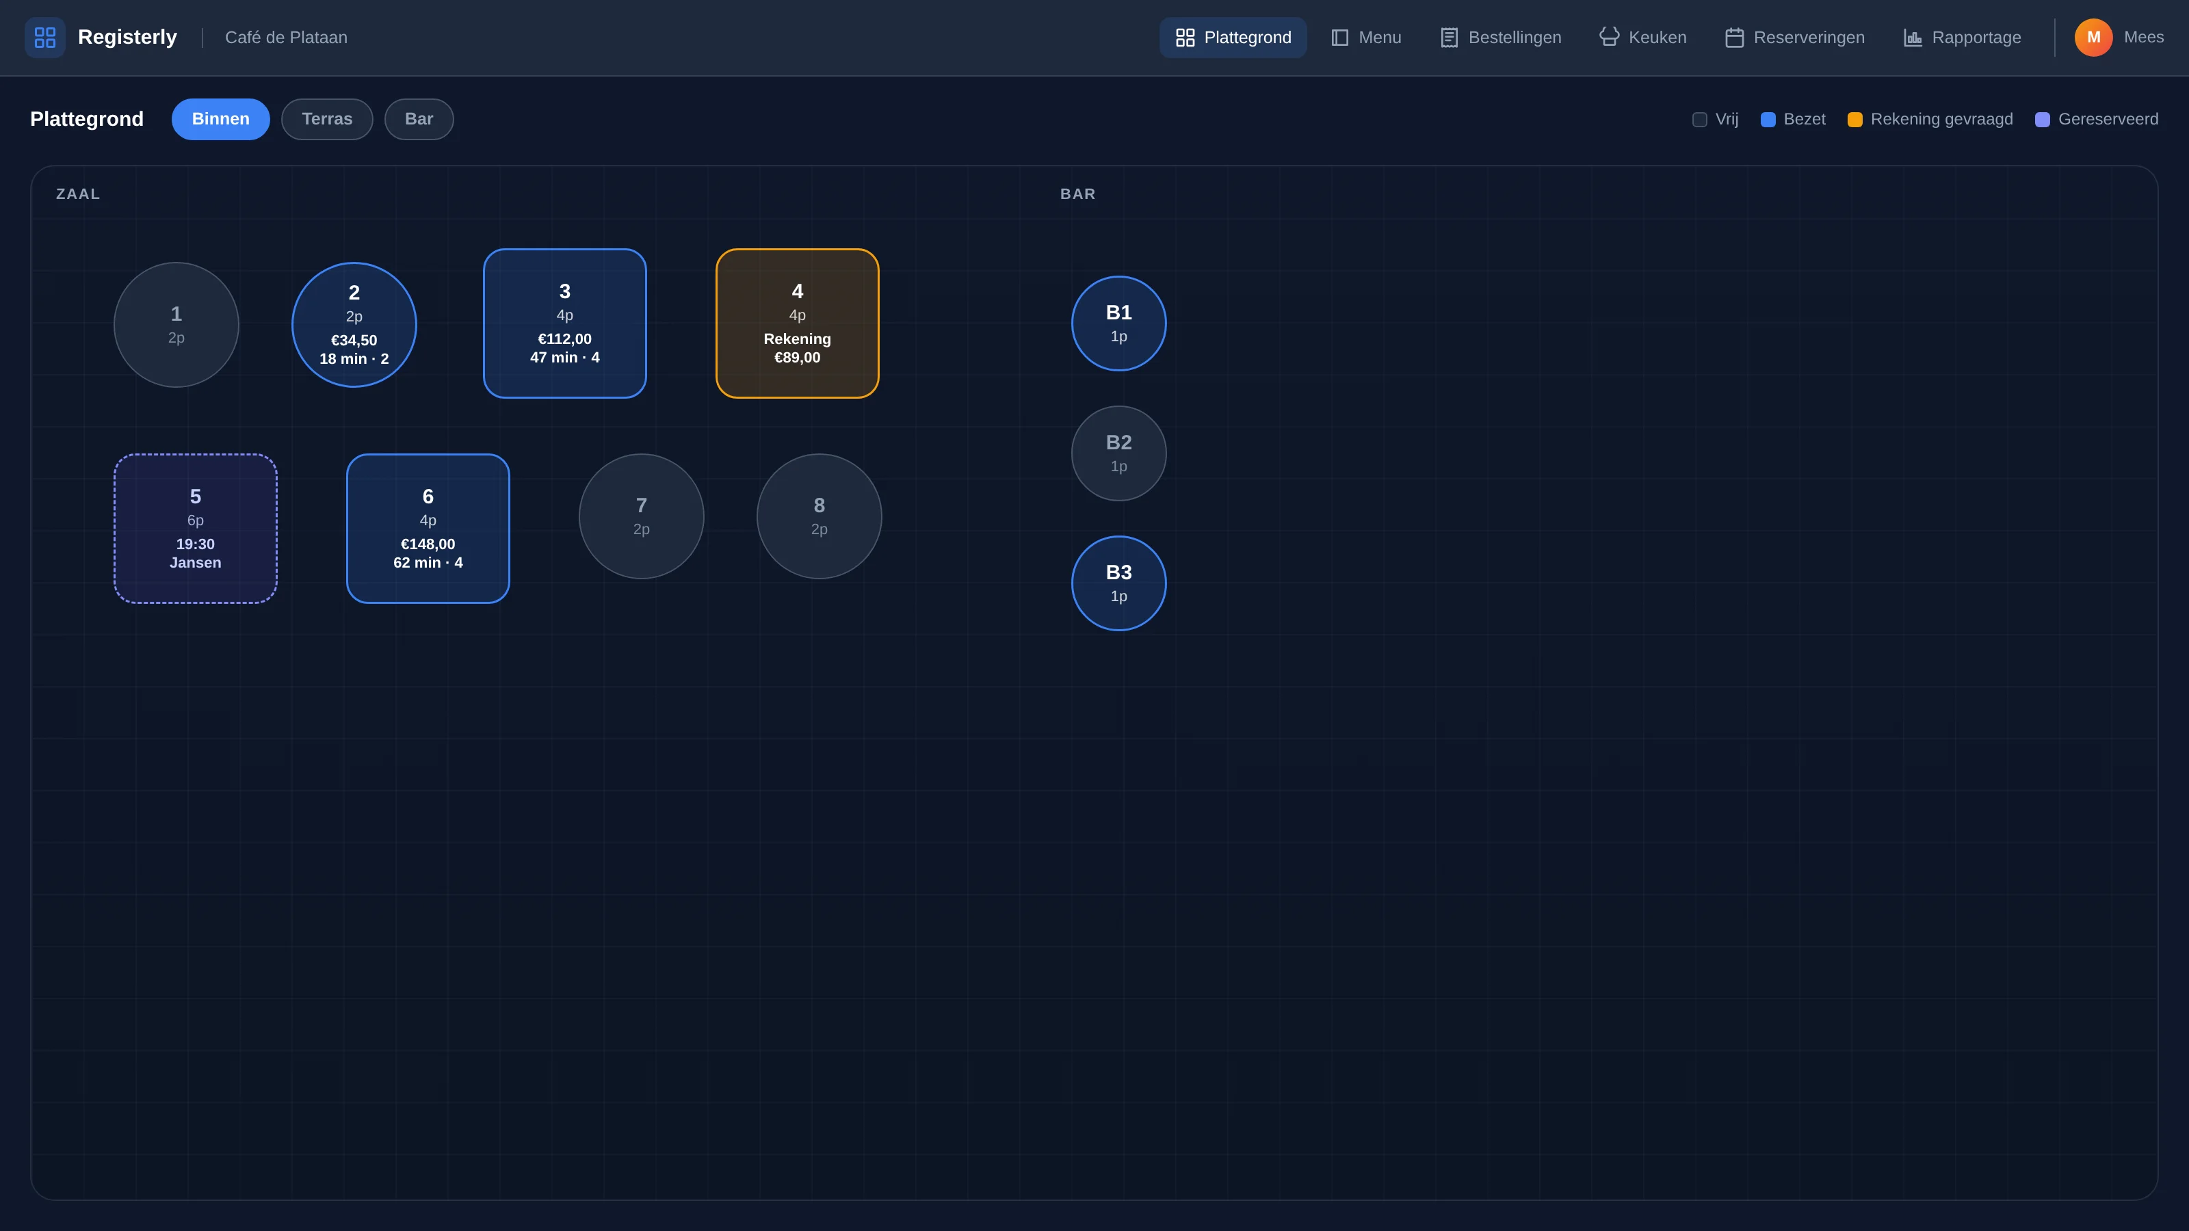Click the Reserveringen calendar icon
2189x1231 pixels.
(1734, 38)
